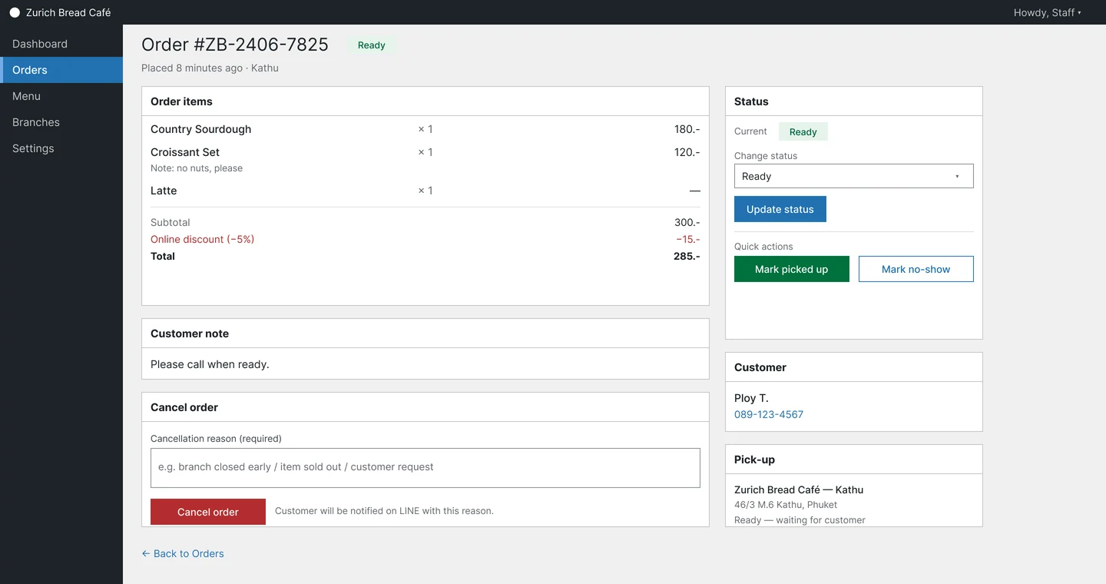Mark the order as picked up
The width and height of the screenshot is (1106, 584).
click(x=791, y=269)
